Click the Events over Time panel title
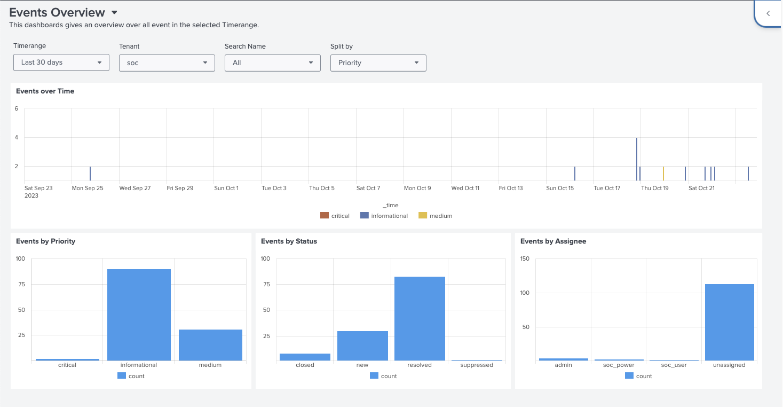783x407 pixels. 45,91
